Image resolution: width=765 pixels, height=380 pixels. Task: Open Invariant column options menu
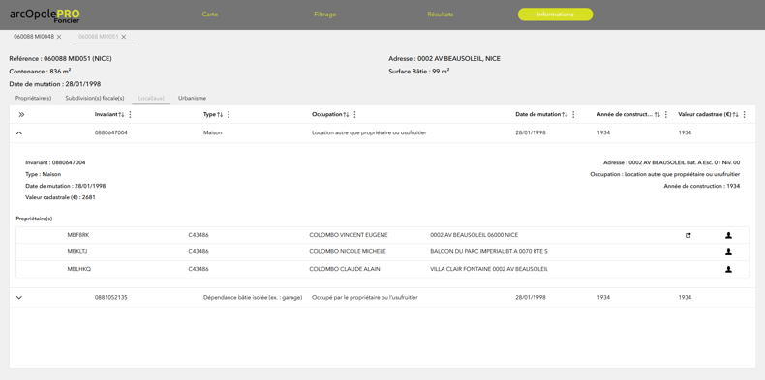(x=131, y=114)
